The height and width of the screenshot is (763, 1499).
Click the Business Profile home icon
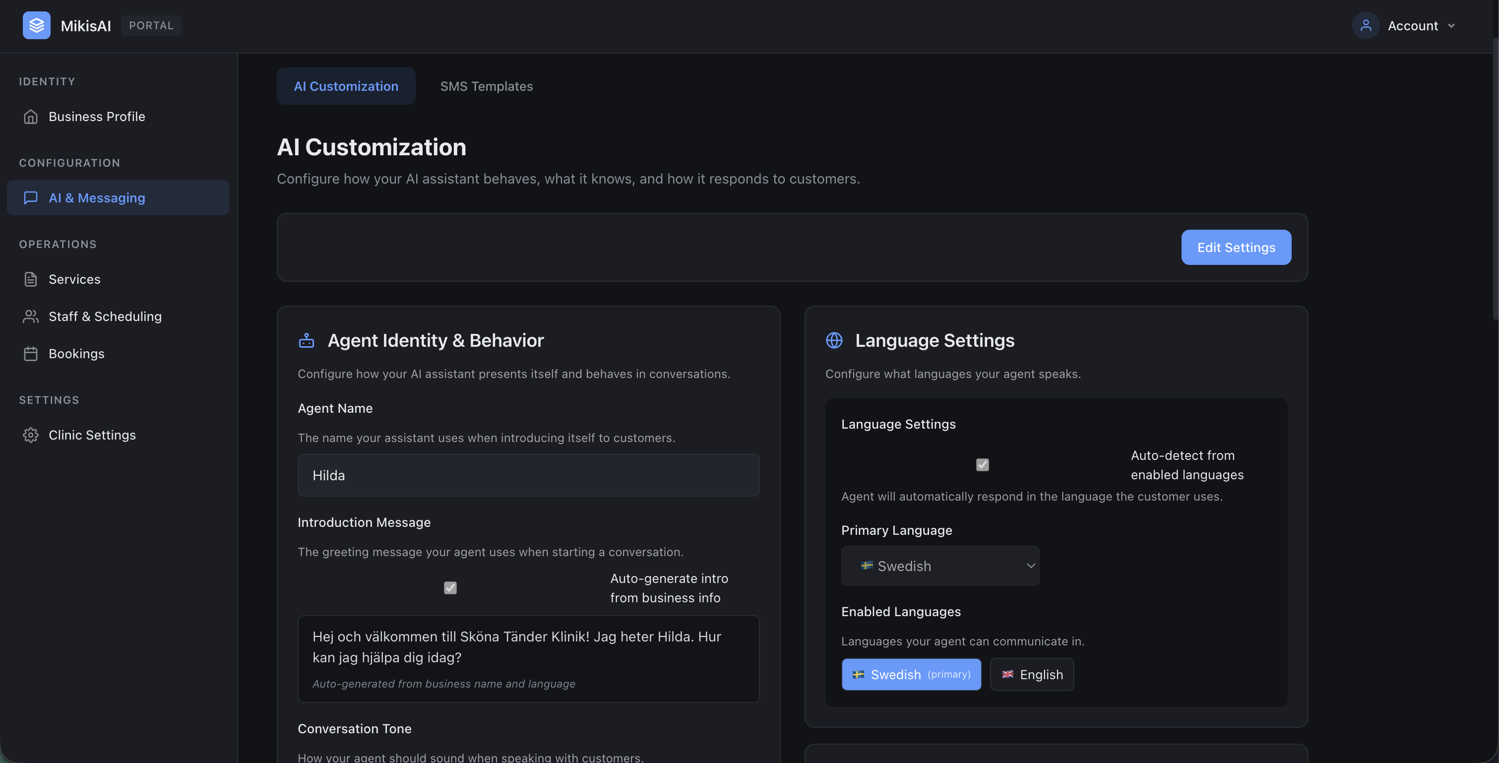click(31, 117)
